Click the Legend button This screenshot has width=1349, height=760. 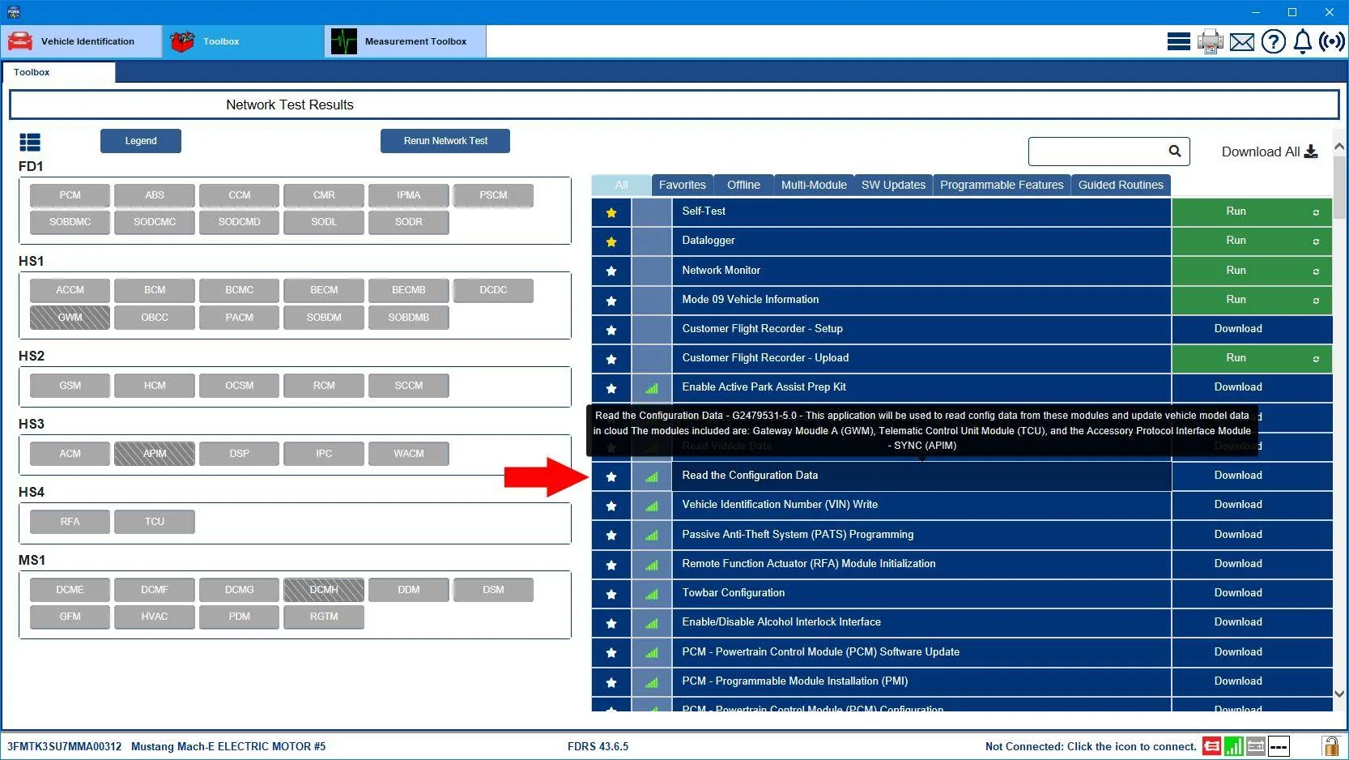click(141, 141)
